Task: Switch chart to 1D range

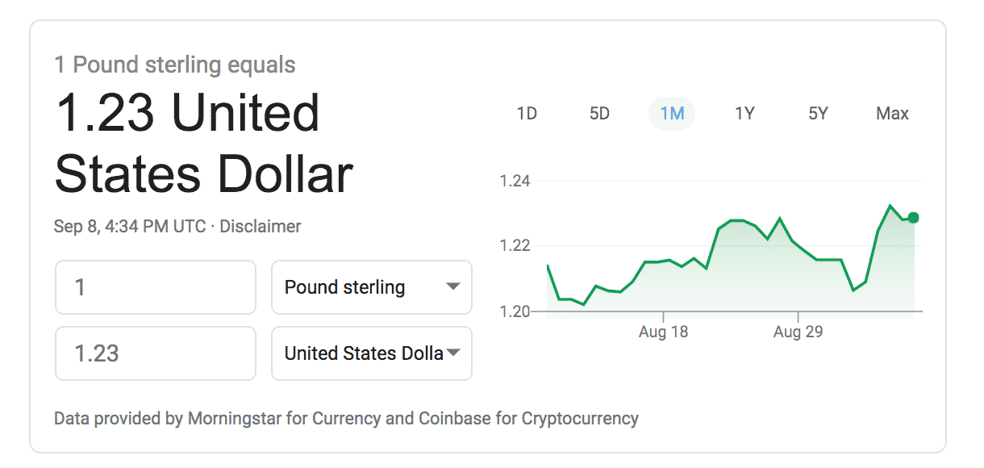Action: (x=527, y=114)
